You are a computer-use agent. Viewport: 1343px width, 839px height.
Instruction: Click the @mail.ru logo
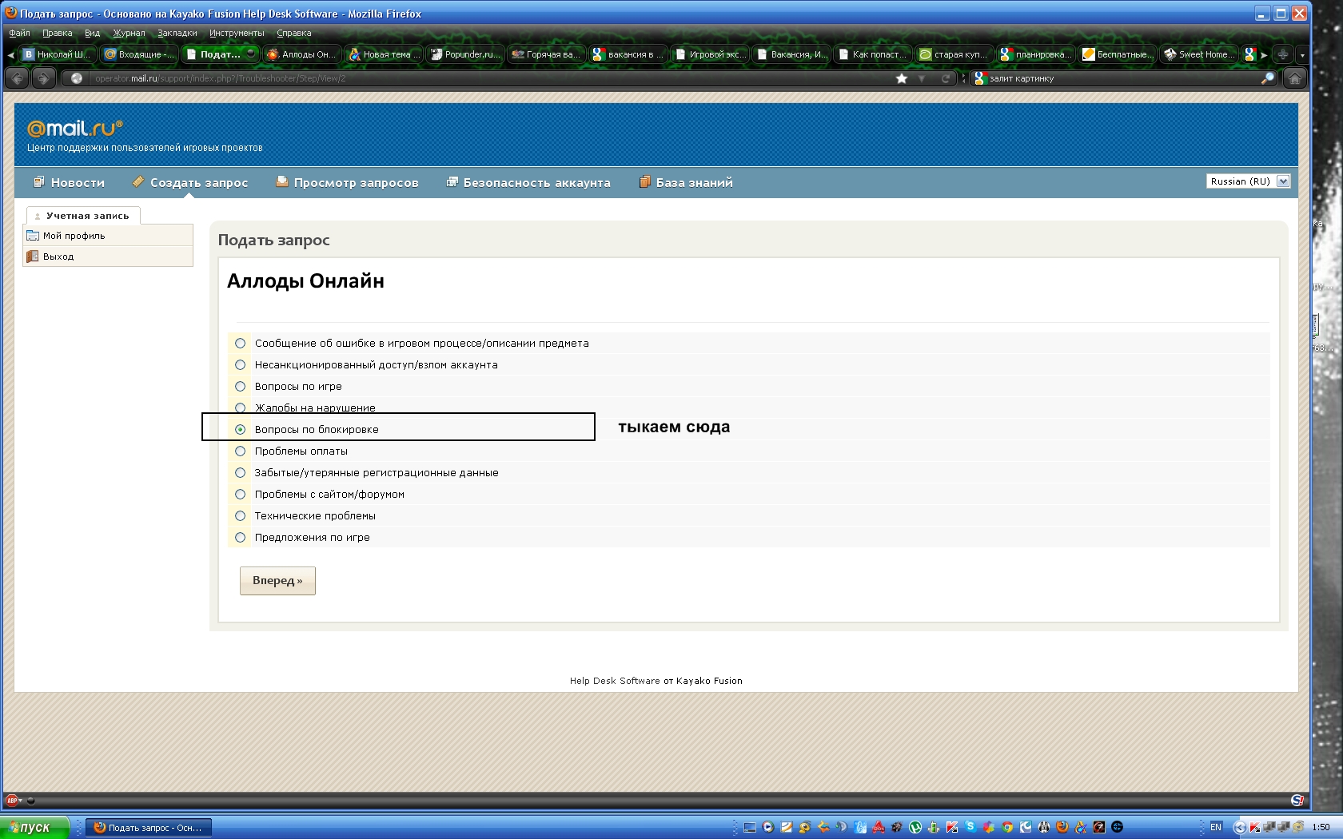pos(75,128)
